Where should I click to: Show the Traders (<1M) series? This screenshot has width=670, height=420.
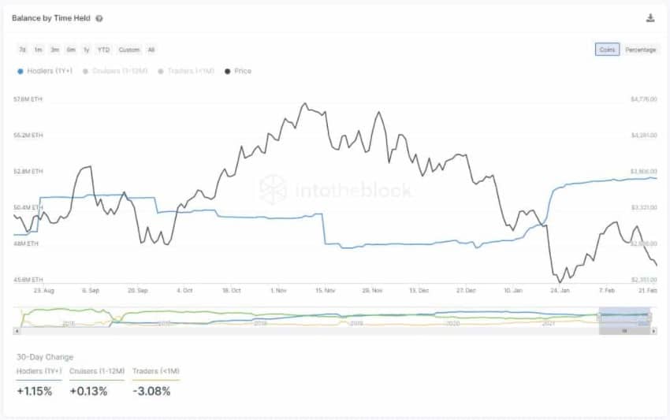point(185,71)
